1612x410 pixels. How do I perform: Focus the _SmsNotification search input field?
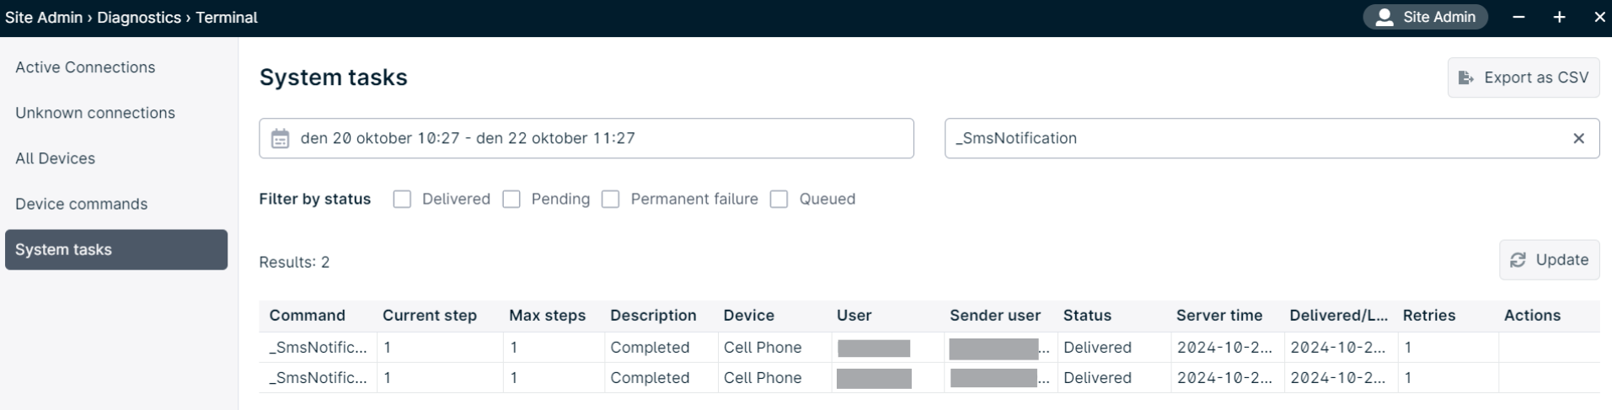click(1256, 138)
